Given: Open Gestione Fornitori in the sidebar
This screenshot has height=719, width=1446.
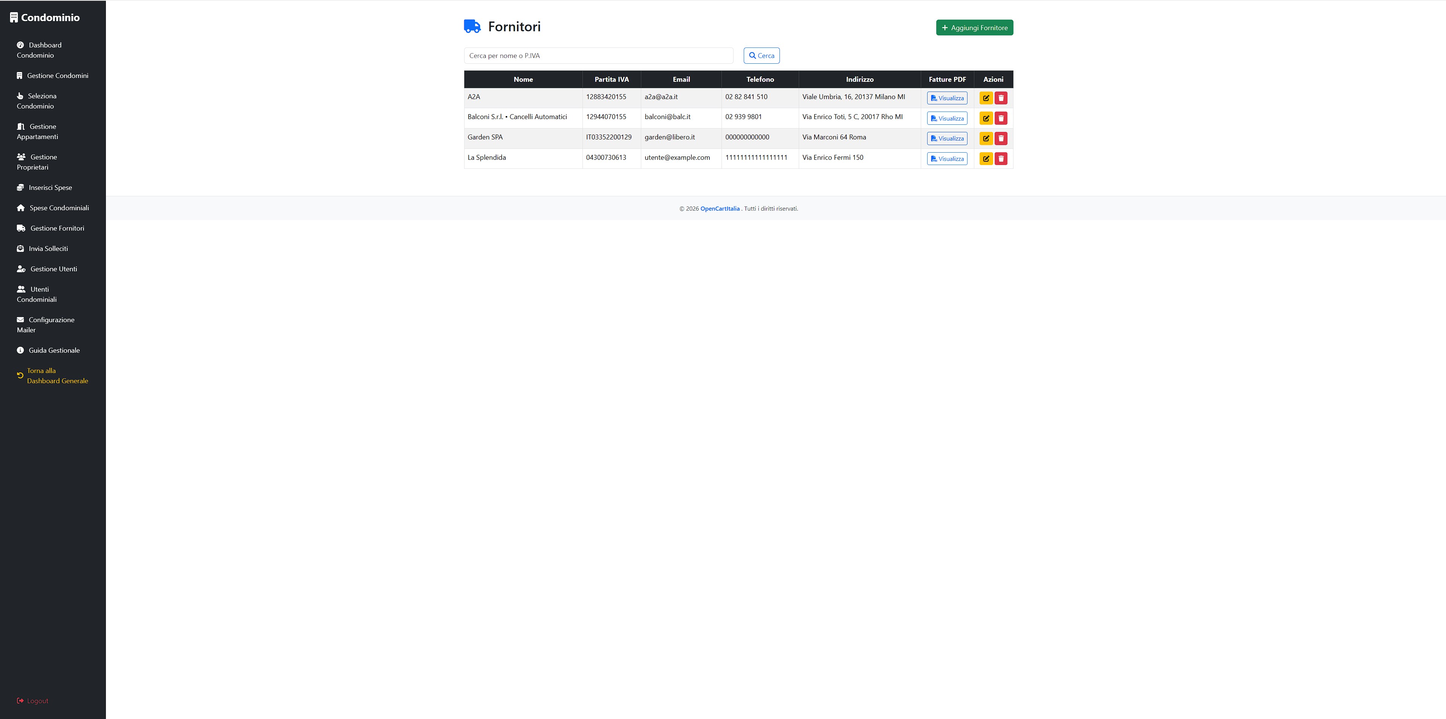Looking at the screenshot, I should (57, 228).
